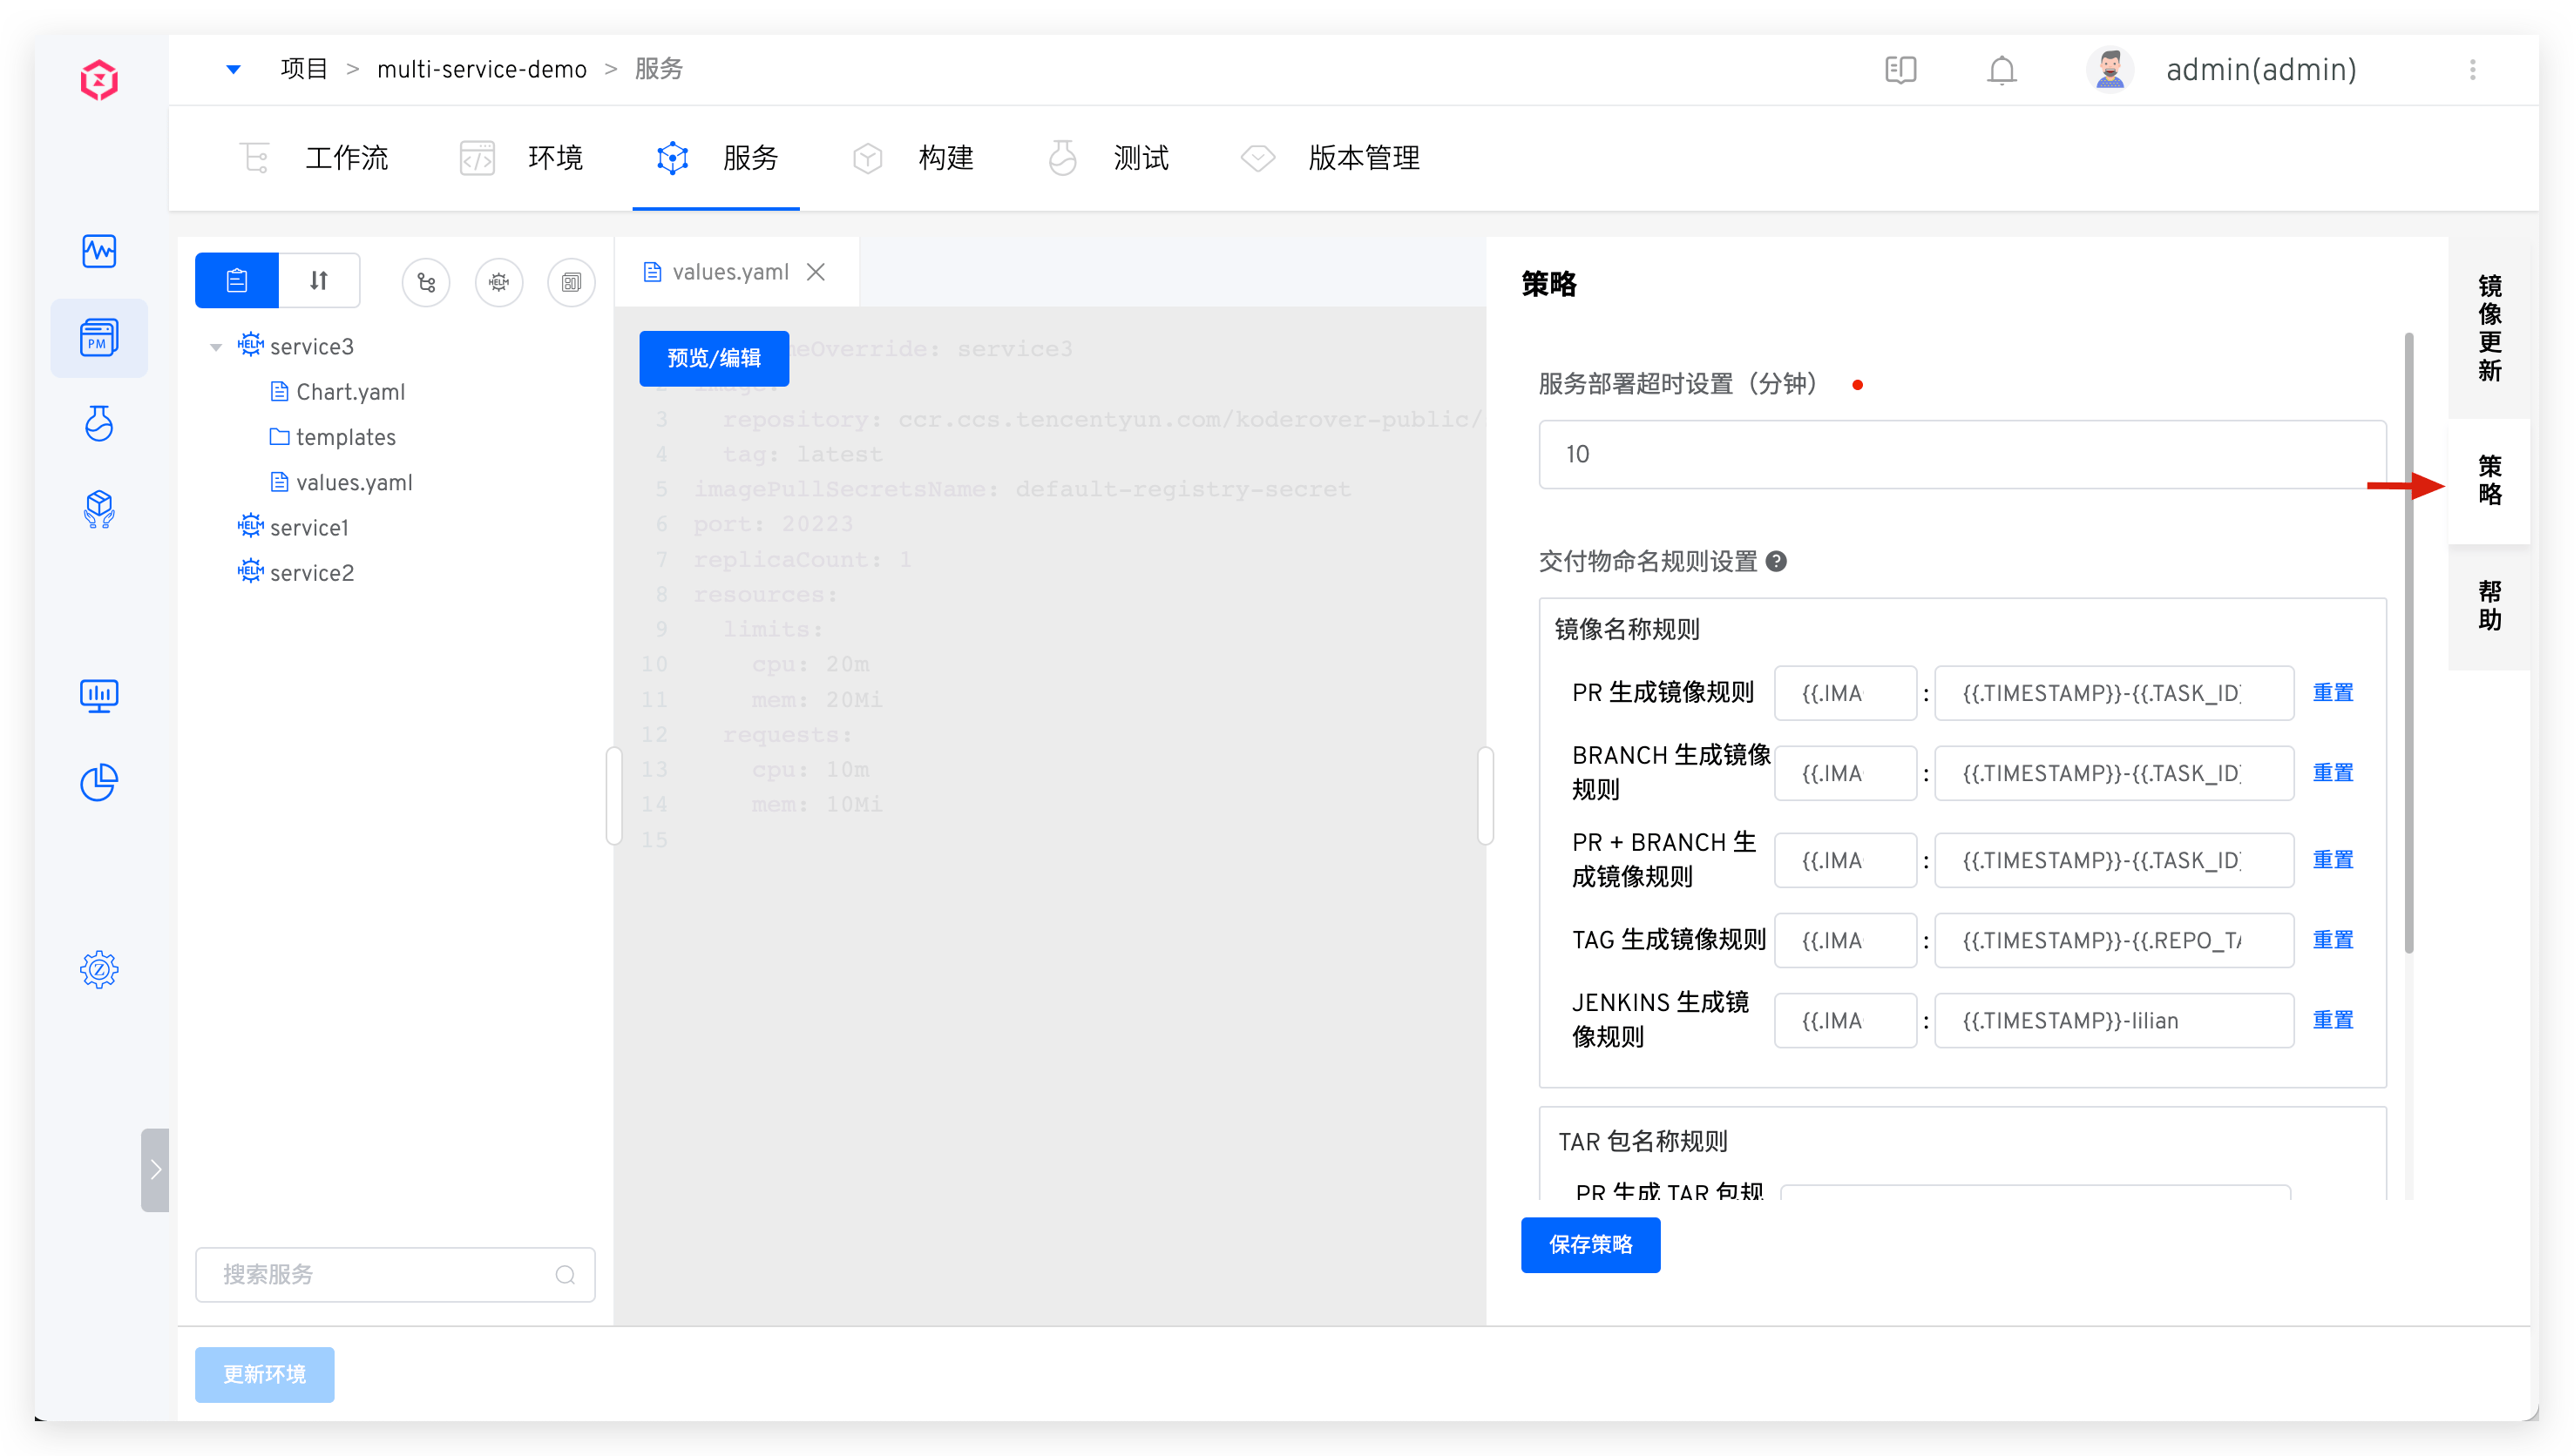Screen dimensions: 2574x1456
Task: Click the notification bell icon
Action: (2002, 70)
